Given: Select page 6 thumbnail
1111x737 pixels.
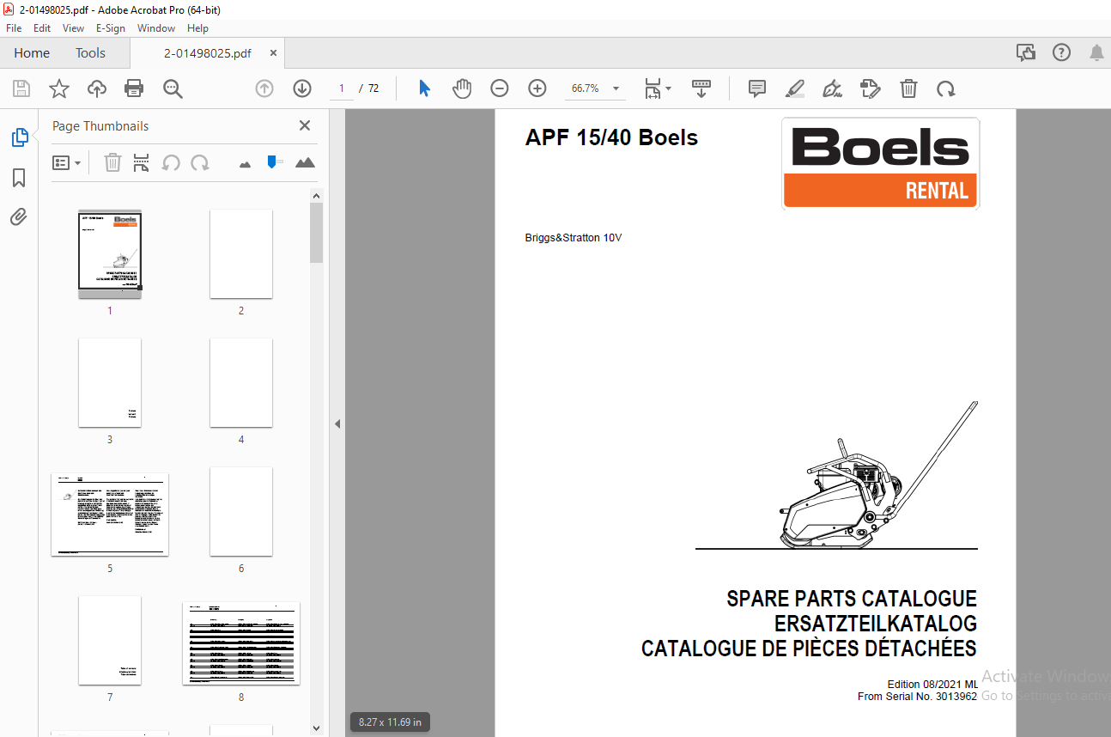Looking at the screenshot, I should 241,512.
